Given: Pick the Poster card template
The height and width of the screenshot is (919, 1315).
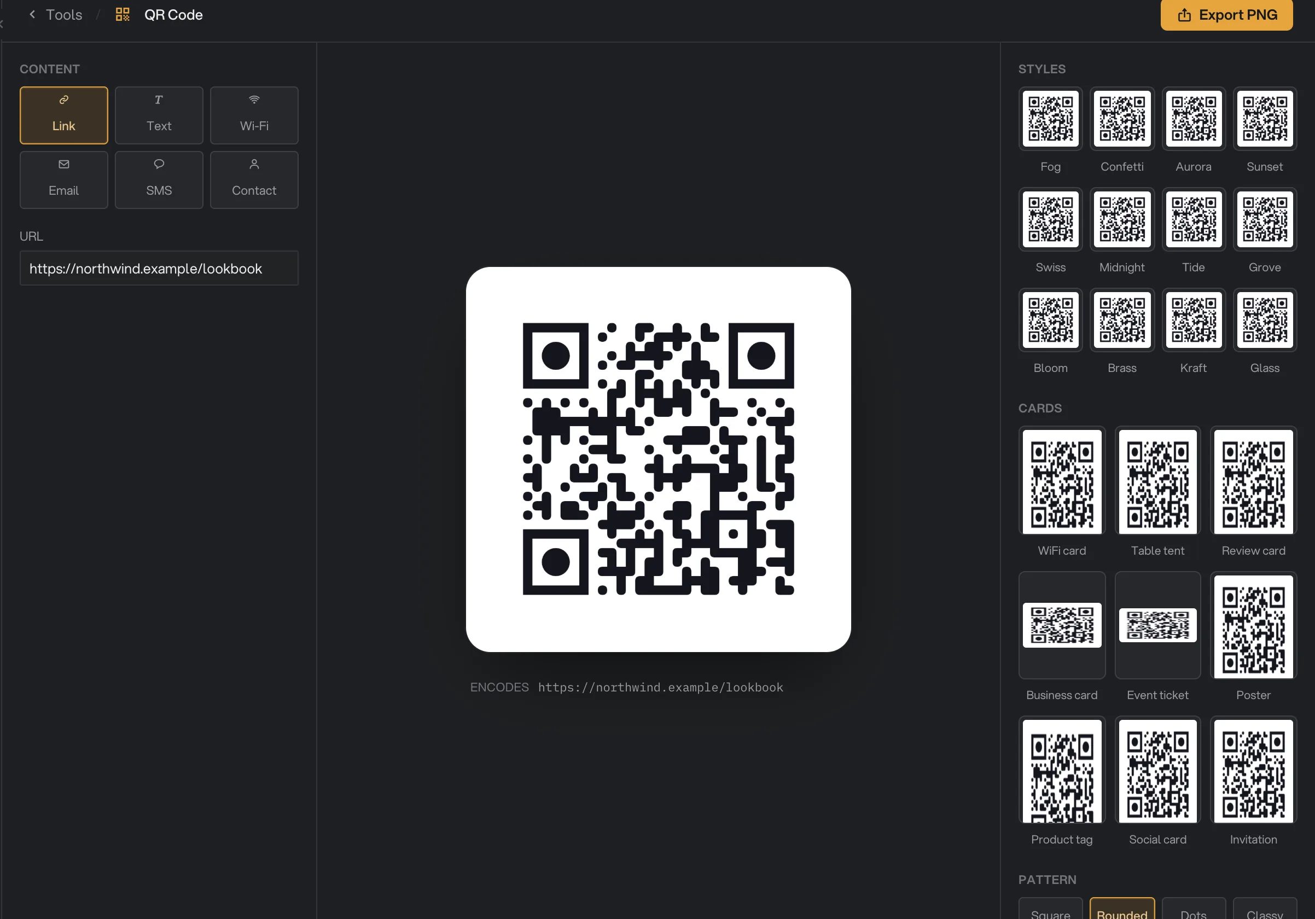Looking at the screenshot, I should point(1253,625).
